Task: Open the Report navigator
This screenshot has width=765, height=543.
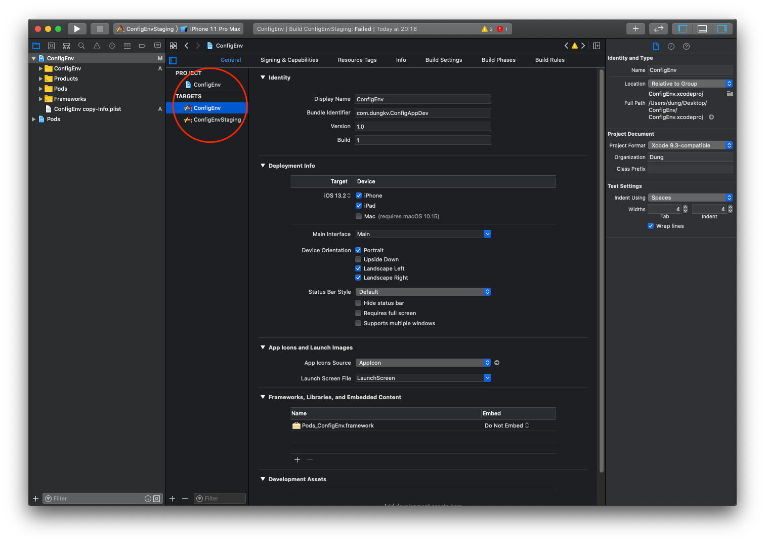Action: click(x=157, y=46)
